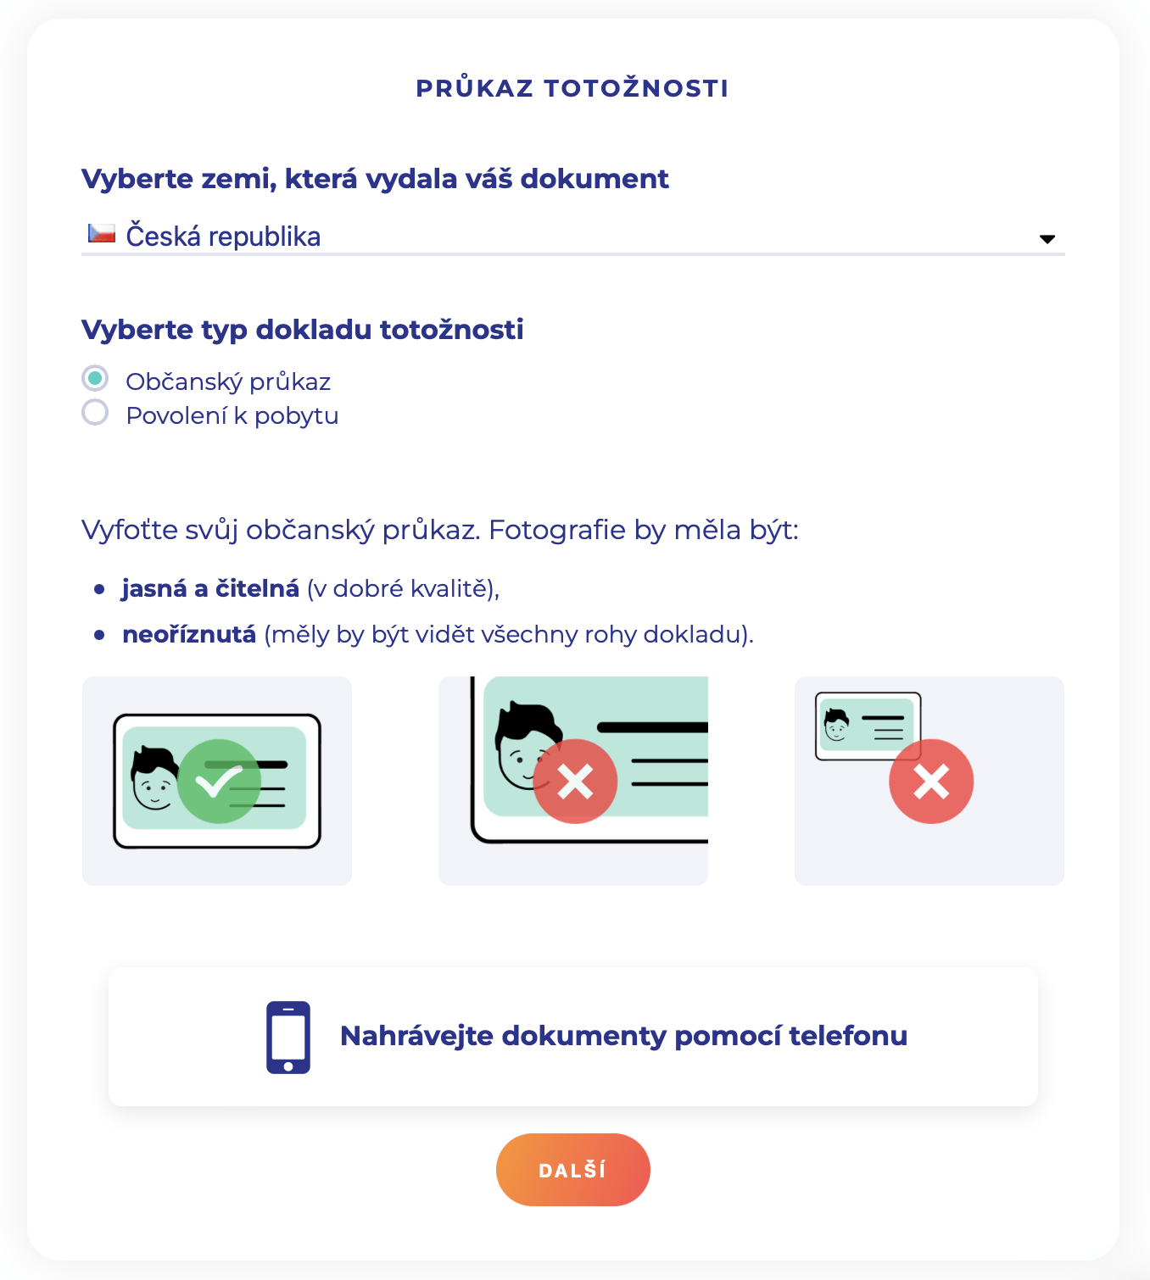Click the red X on cropped ID example
This screenshot has height=1280, width=1150.
(575, 782)
